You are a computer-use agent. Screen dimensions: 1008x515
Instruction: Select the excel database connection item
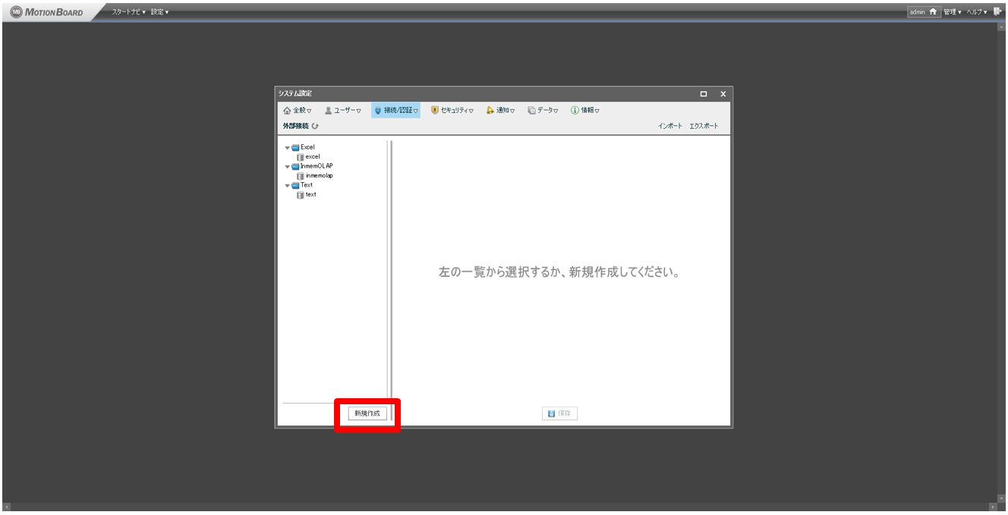tap(312, 156)
